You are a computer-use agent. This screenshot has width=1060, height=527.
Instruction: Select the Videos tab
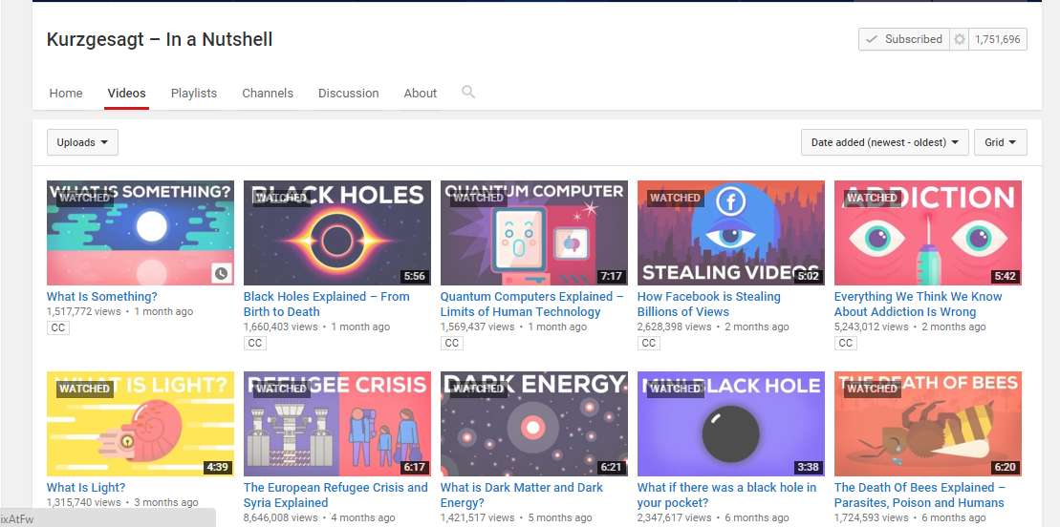pos(126,94)
